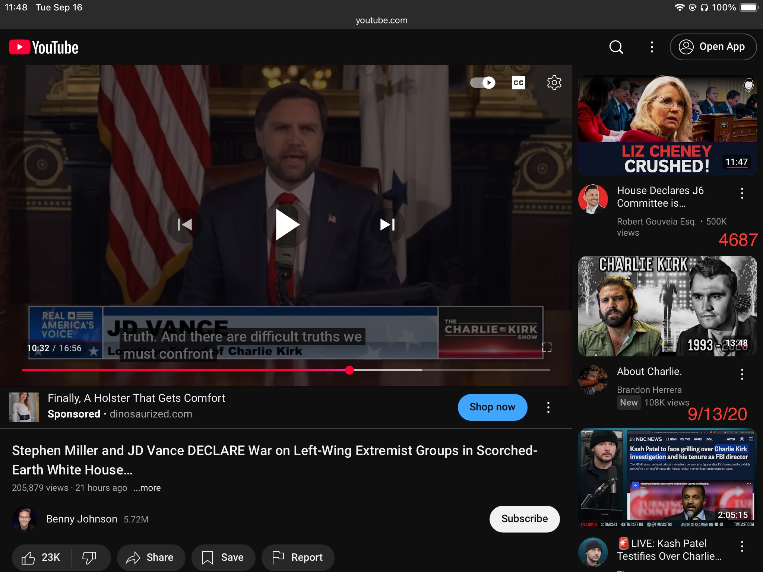763x572 pixels.
Task: Tap the headphones status icon
Action: pyautogui.click(x=704, y=7)
